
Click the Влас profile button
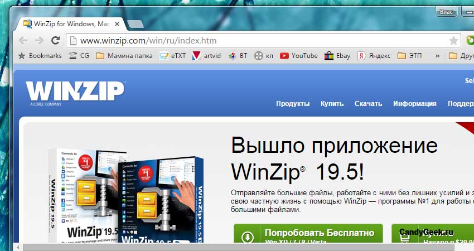446,12
